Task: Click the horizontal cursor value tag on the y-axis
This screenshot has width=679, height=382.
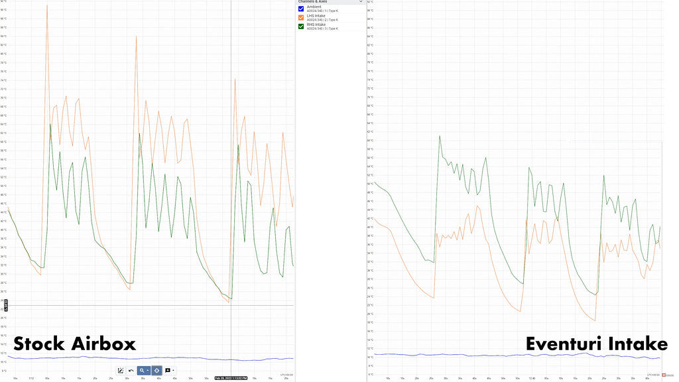Action: [5, 305]
